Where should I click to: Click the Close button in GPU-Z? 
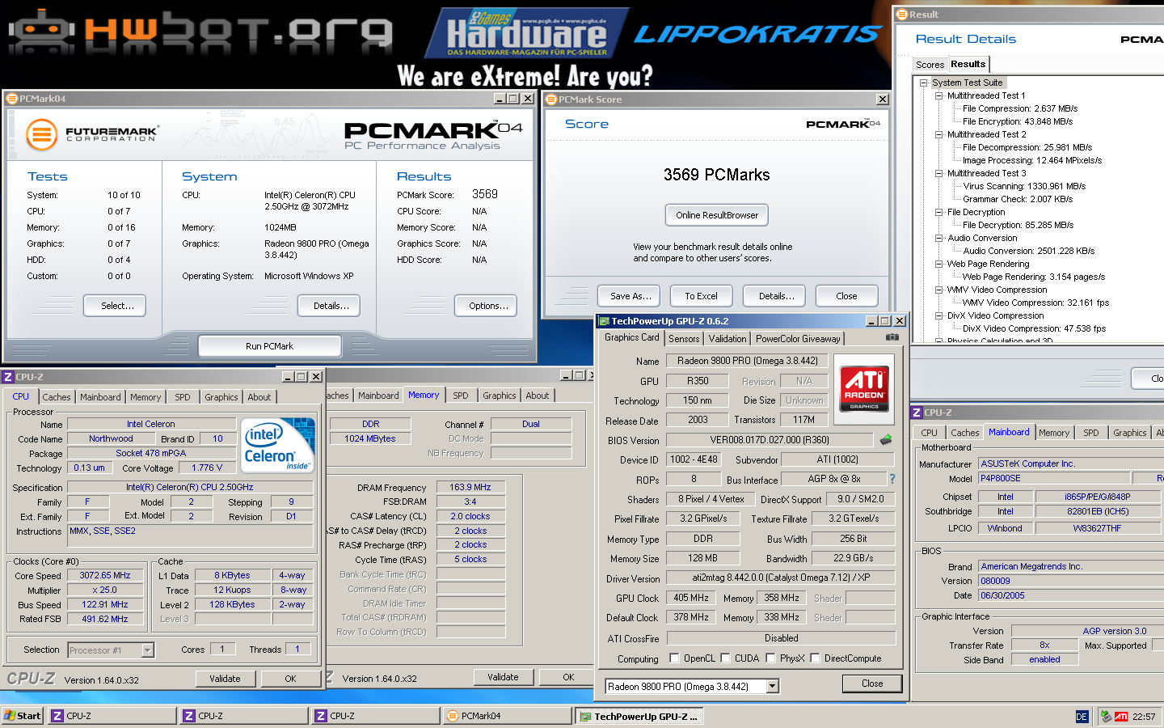coord(872,684)
